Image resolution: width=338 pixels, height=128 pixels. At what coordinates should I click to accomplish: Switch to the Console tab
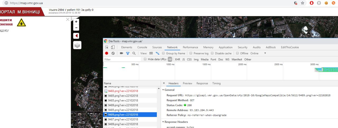click(x=142, y=47)
